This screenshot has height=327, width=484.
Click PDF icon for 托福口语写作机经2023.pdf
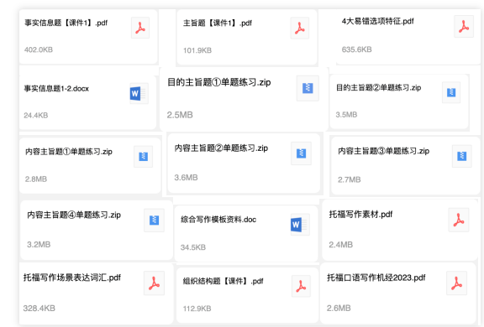click(x=456, y=283)
